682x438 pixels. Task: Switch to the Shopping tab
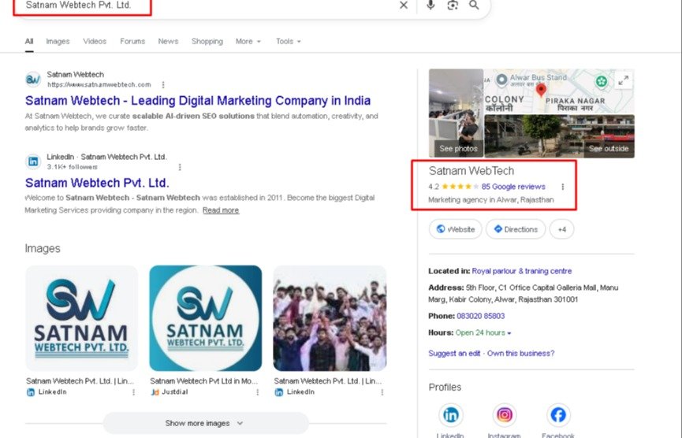click(x=207, y=41)
